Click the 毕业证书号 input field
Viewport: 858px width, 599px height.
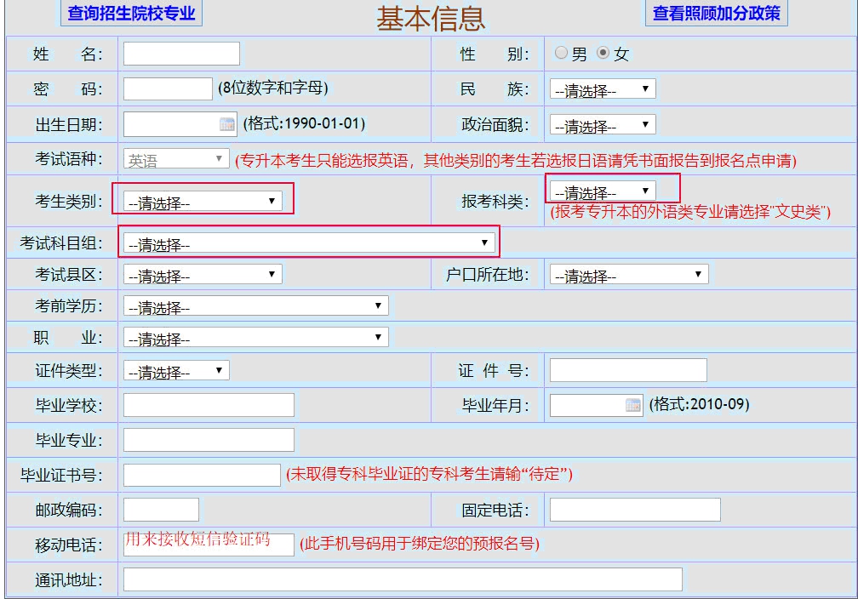click(202, 475)
